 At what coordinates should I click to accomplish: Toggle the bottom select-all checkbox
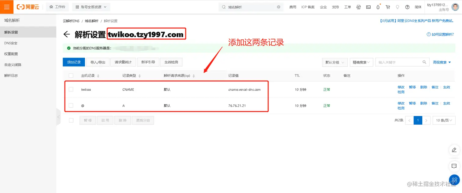click(x=71, y=120)
